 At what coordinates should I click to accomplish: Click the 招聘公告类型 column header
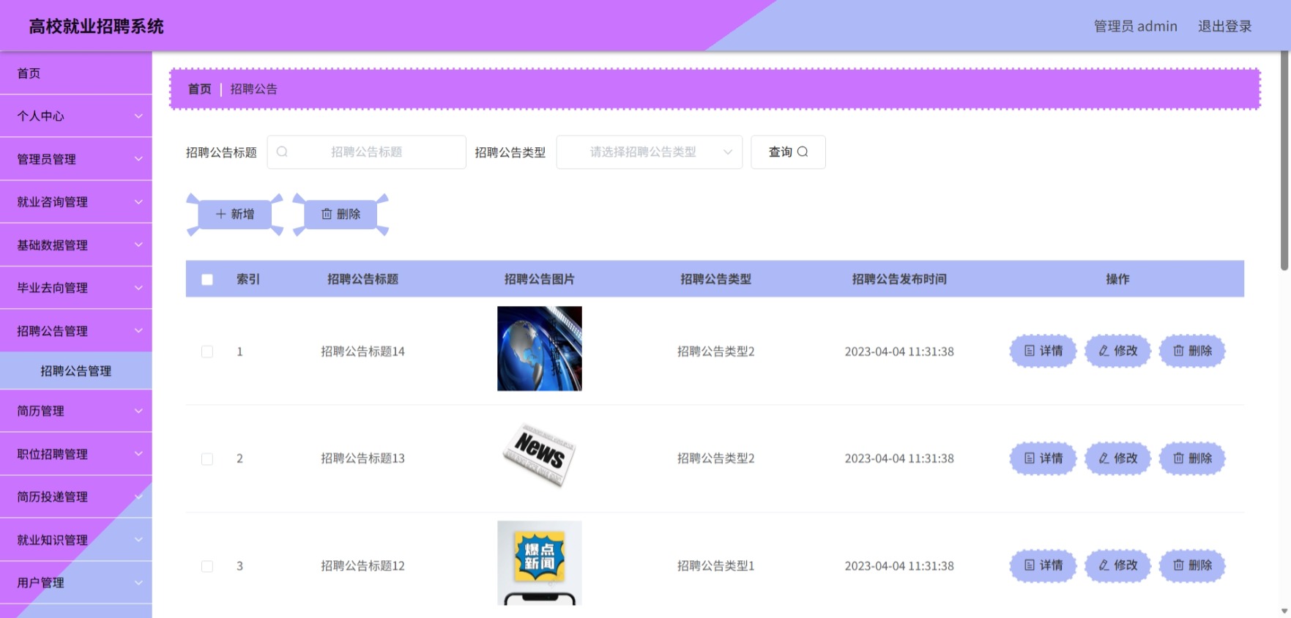tap(715, 279)
